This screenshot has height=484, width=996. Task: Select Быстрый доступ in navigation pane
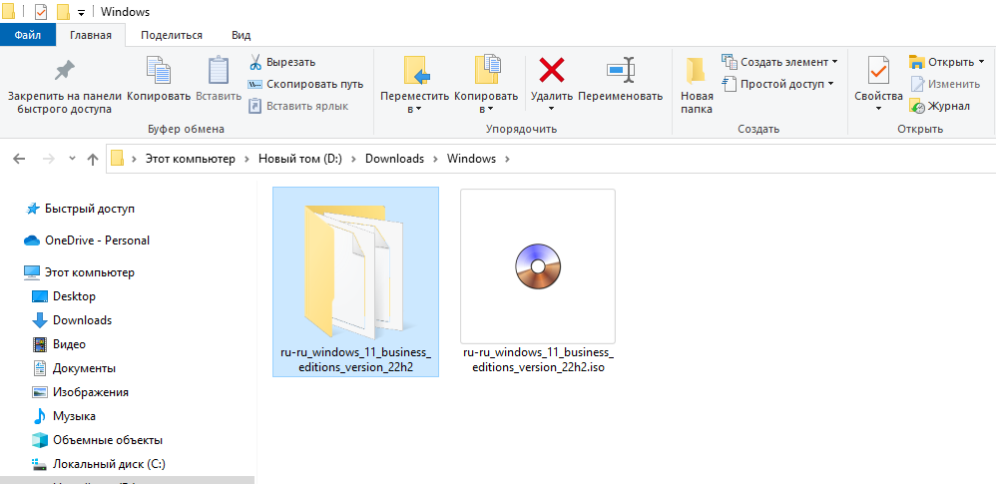[x=90, y=209]
